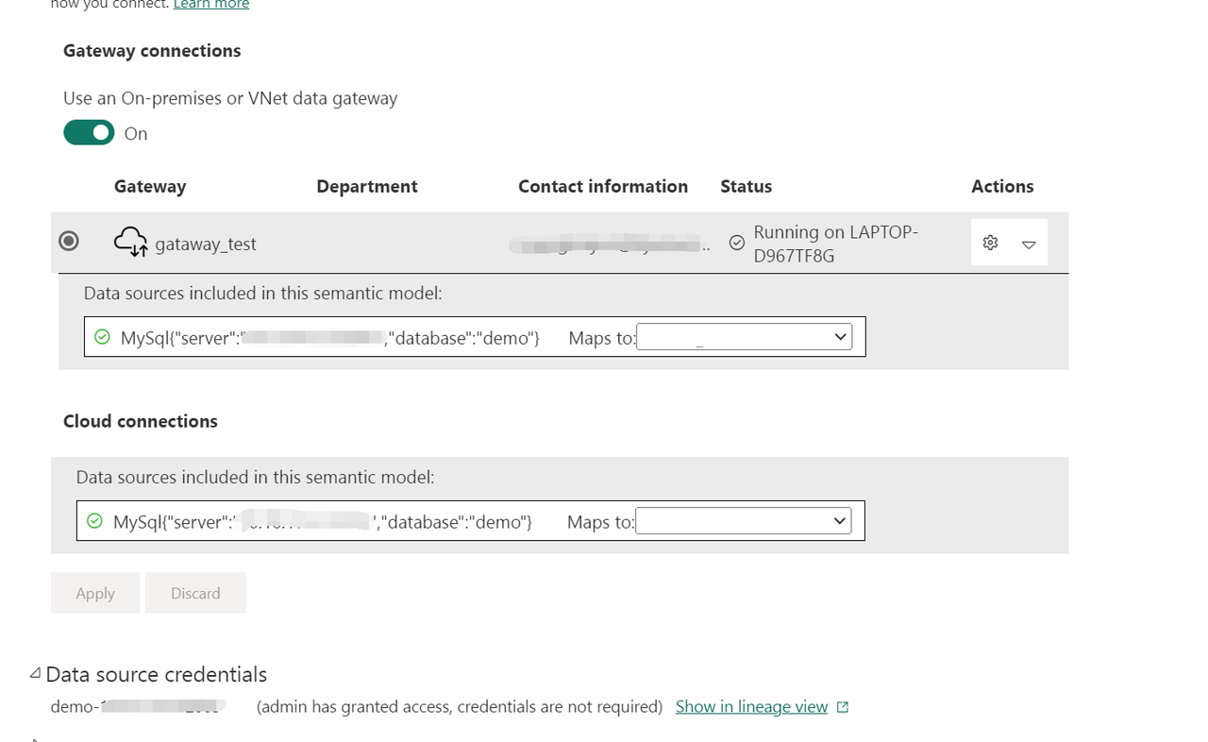Click the Gateway column header
1208x742 pixels.
(150, 187)
